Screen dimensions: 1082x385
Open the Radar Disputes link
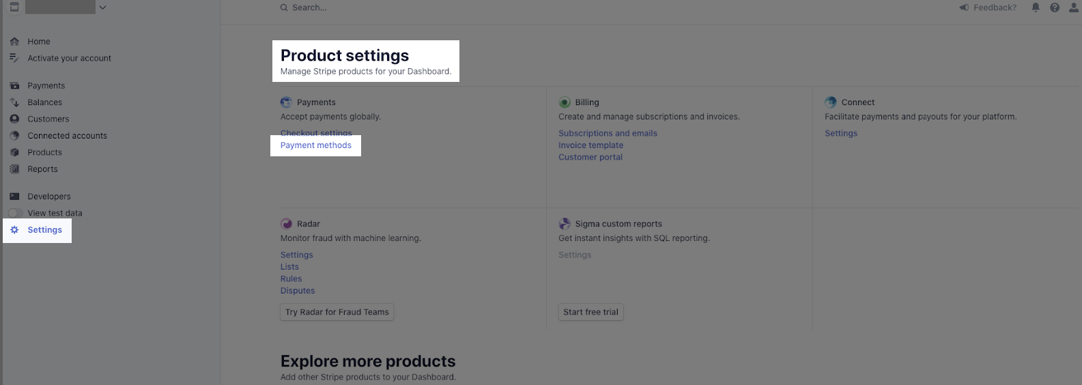298,291
